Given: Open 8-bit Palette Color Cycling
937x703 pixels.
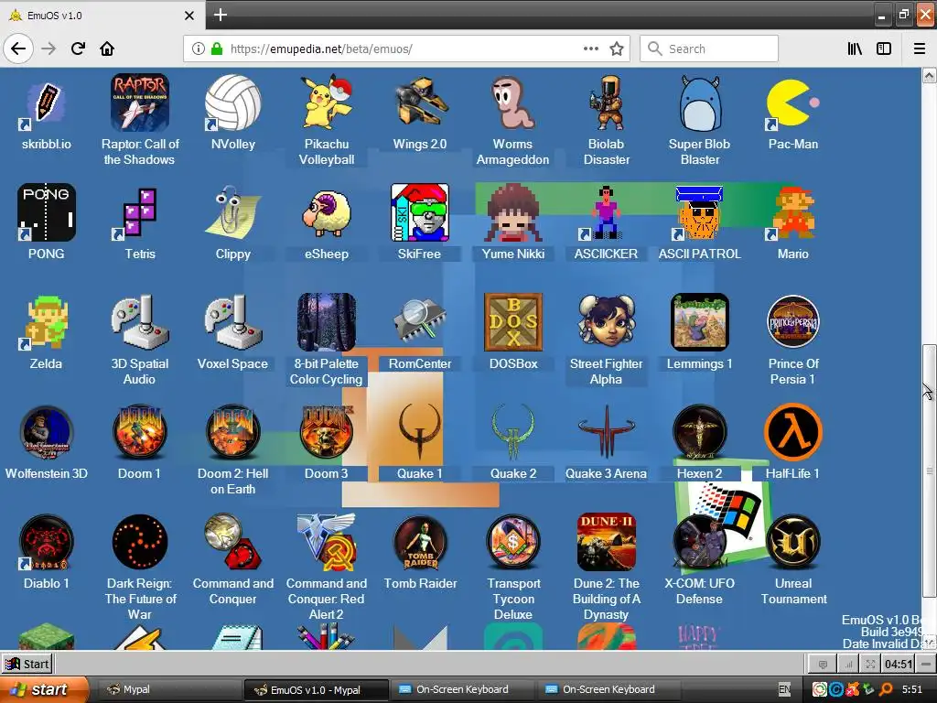Looking at the screenshot, I should pos(327,322).
